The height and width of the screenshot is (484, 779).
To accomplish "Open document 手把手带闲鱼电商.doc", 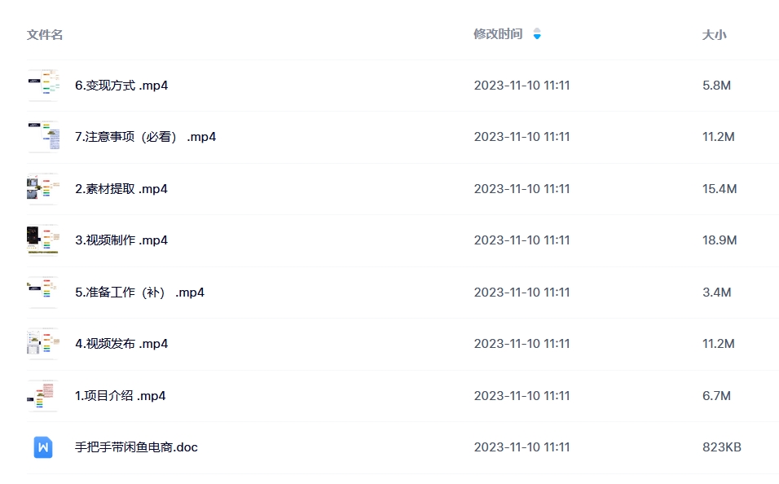I will click(x=136, y=447).
